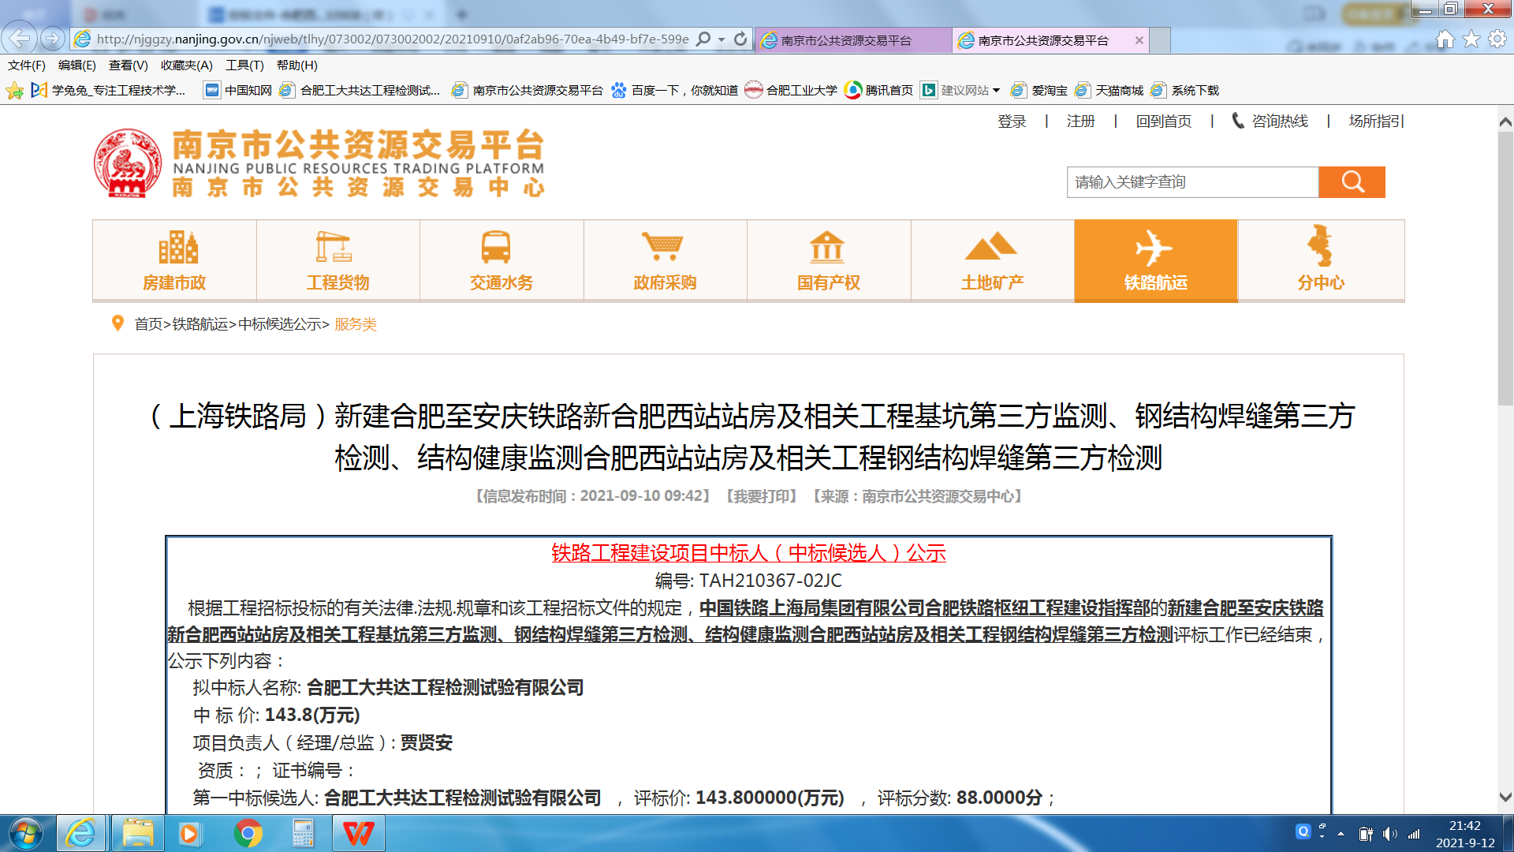
Task: Click the 回到首页 link
Action: (1164, 121)
